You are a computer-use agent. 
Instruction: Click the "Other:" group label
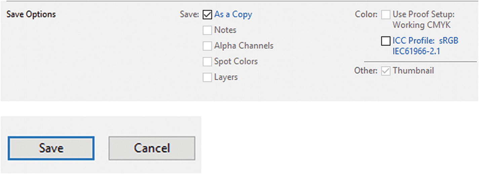[366, 71]
